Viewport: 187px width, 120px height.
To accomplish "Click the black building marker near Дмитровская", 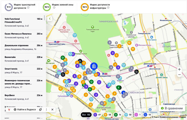I will [x=136, y=72].
